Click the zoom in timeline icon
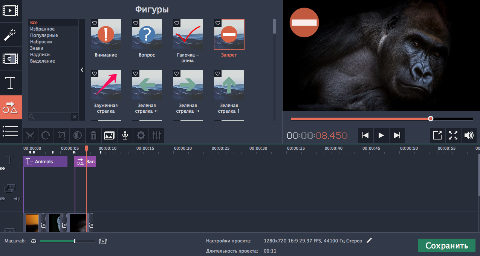This screenshot has height=256, width=480. point(103,241)
